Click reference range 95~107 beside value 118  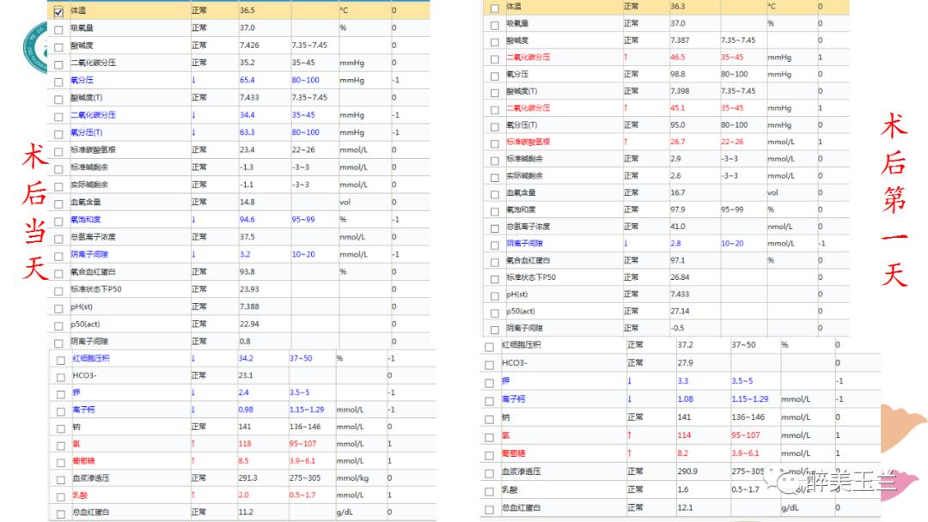click(x=302, y=443)
